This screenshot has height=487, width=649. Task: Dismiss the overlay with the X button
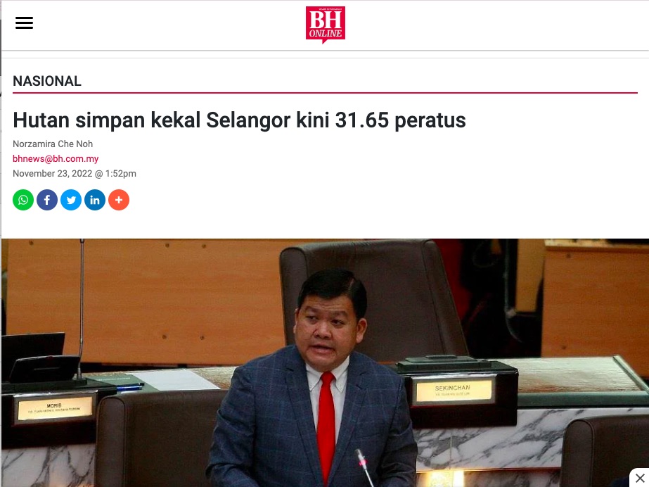(x=640, y=479)
